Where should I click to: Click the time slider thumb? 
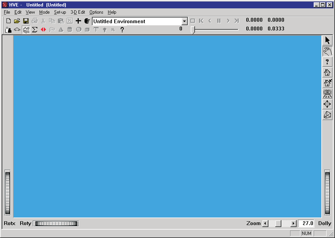pyautogui.click(x=193, y=30)
